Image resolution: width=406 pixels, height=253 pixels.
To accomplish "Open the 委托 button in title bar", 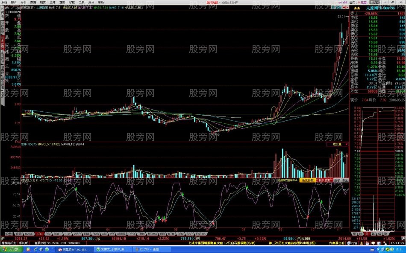I will [x=374, y=2].
